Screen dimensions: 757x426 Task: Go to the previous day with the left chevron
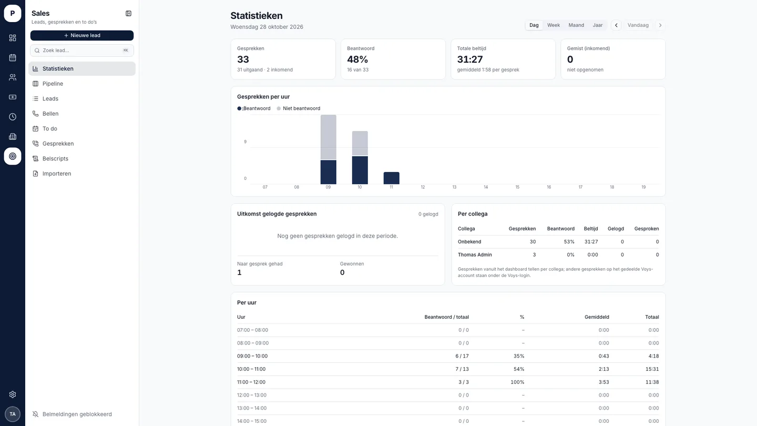617,25
